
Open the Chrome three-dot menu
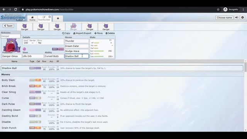tap(243, 9)
